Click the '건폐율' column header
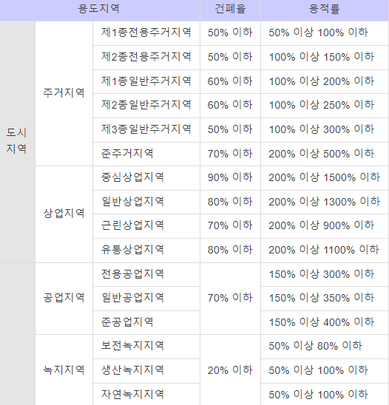Screen dimensions: 389x405 pyautogui.click(x=230, y=10)
